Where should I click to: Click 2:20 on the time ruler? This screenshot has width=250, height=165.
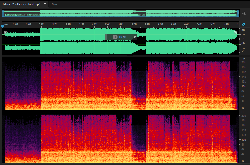click(x=94, y=24)
